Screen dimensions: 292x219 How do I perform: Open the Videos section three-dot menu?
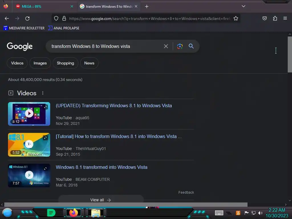(43, 93)
